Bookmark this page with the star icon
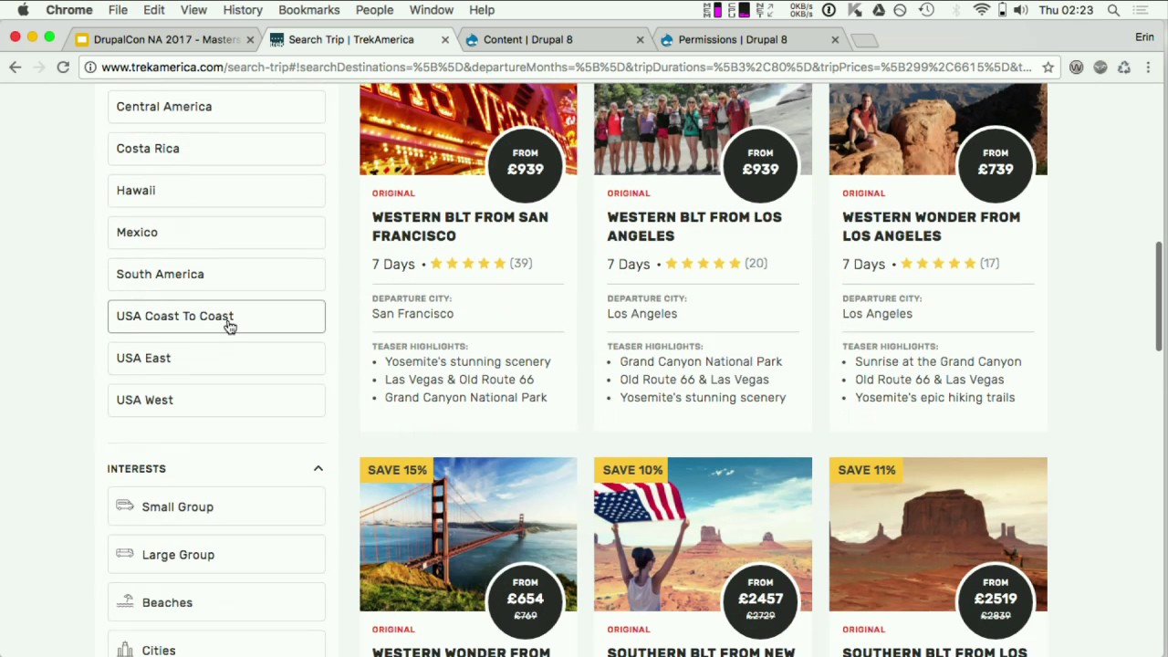The height and width of the screenshot is (657, 1168). coord(1048,67)
